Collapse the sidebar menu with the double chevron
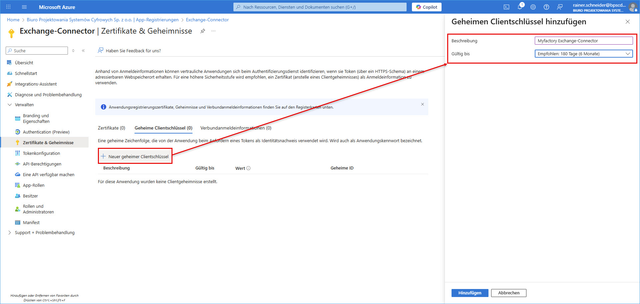 [x=83, y=51]
